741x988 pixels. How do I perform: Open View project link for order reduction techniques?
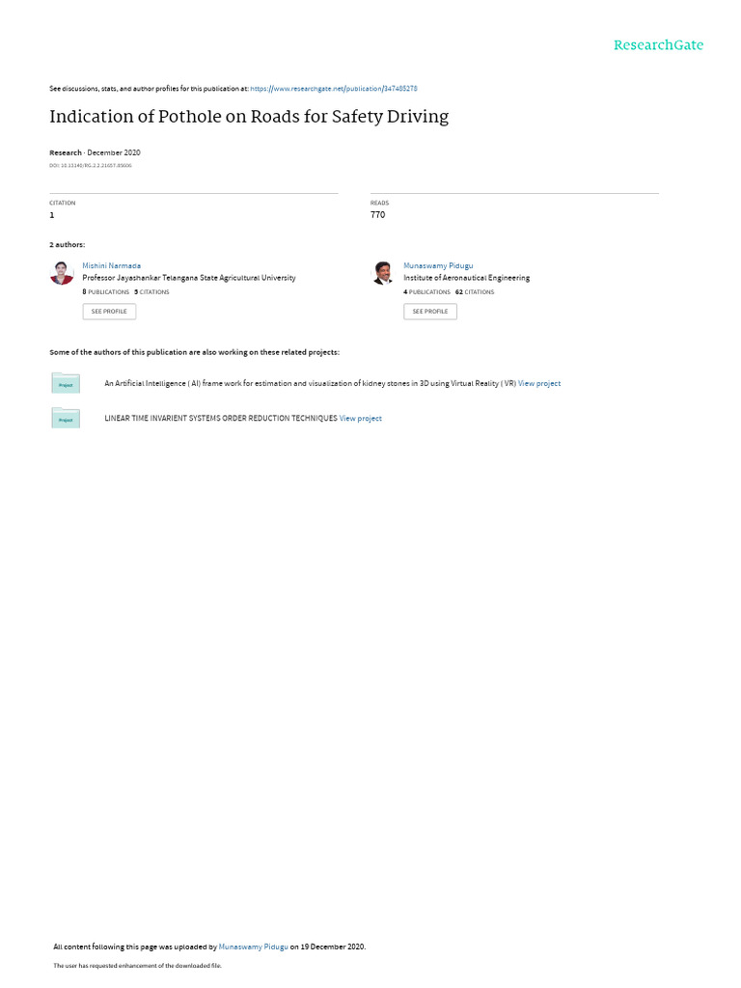pos(361,419)
